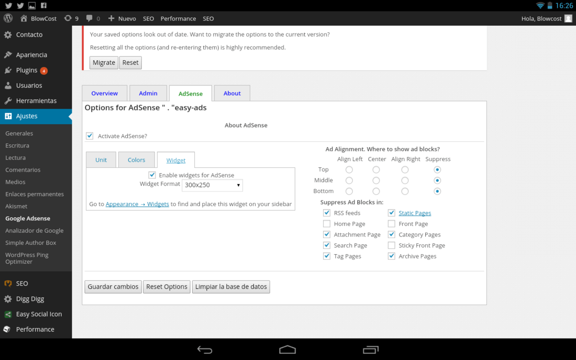The image size is (576, 360).
Task: Click Limpiar la base de datos
Action: click(231, 287)
